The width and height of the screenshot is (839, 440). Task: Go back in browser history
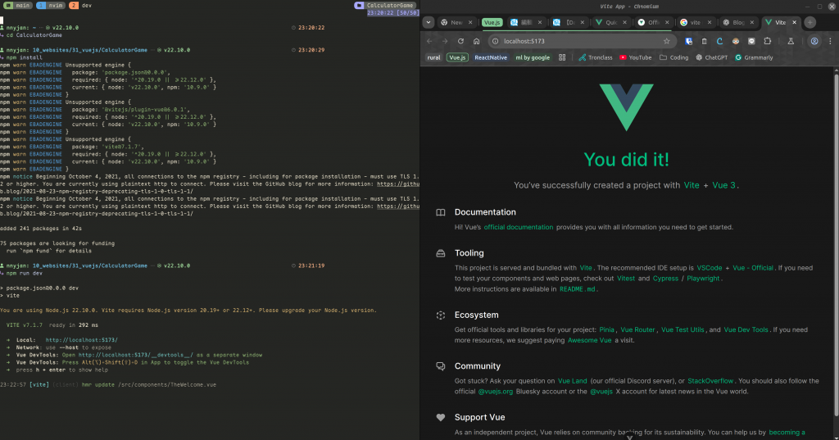coord(429,41)
